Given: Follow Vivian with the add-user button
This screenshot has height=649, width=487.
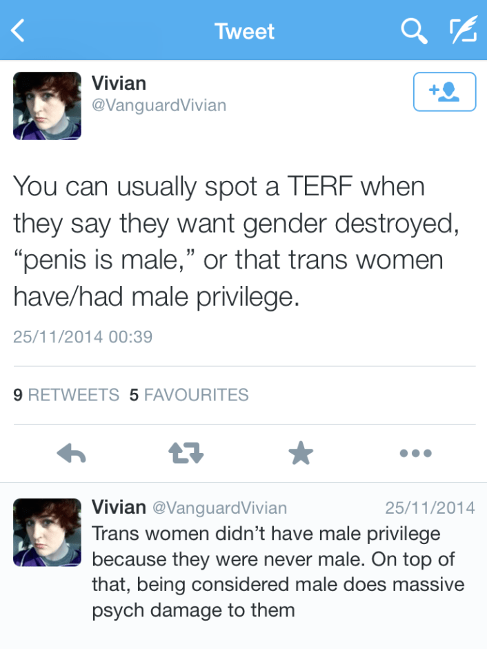Looking at the screenshot, I should point(444,92).
